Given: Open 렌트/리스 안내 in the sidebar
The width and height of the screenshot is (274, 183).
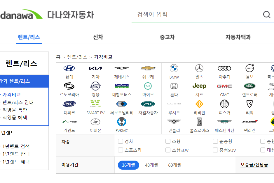Looking at the screenshot, I should tap(18, 102).
